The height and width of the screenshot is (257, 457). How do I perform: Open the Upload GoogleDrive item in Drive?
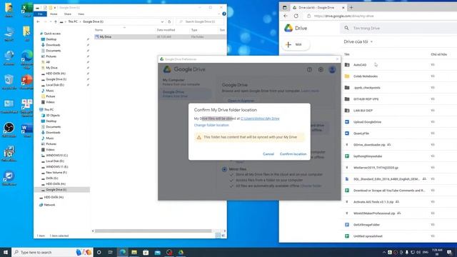(x=367, y=122)
